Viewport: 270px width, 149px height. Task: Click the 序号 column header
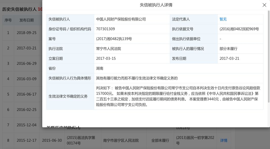[8, 20]
